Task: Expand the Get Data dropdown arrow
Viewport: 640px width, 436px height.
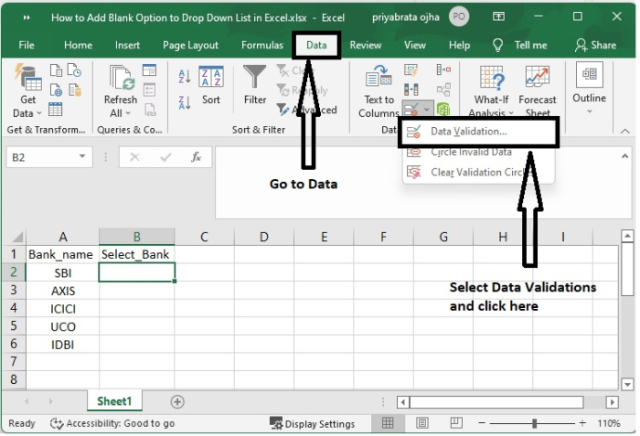Action: click(x=39, y=113)
